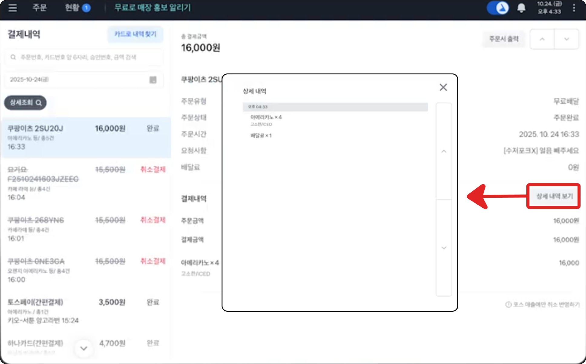
Task: Click the calendar icon in date field
Action: pyautogui.click(x=153, y=80)
